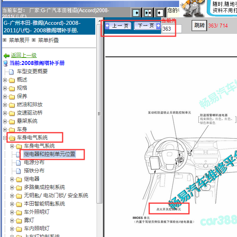Click the 当前:2008雅阁增补手册 computer icon
This screenshot has height=237, width=237.
pyautogui.click(x=6, y=63)
